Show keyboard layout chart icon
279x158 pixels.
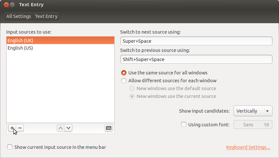coord(108,128)
